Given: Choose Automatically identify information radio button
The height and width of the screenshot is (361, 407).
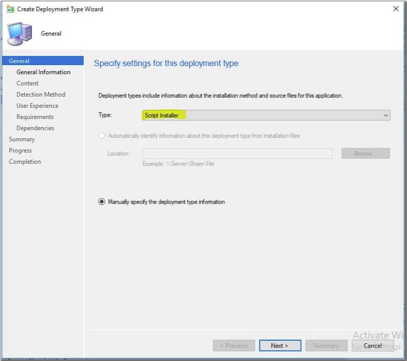Looking at the screenshot, I should [x=102, y=136].
